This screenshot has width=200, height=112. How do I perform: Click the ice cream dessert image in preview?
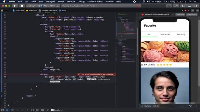(165, 52)
